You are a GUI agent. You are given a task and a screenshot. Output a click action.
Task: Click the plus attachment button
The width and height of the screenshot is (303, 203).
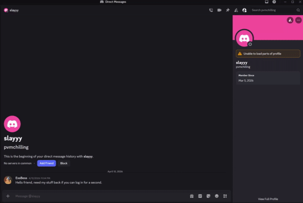pos(8,195)
